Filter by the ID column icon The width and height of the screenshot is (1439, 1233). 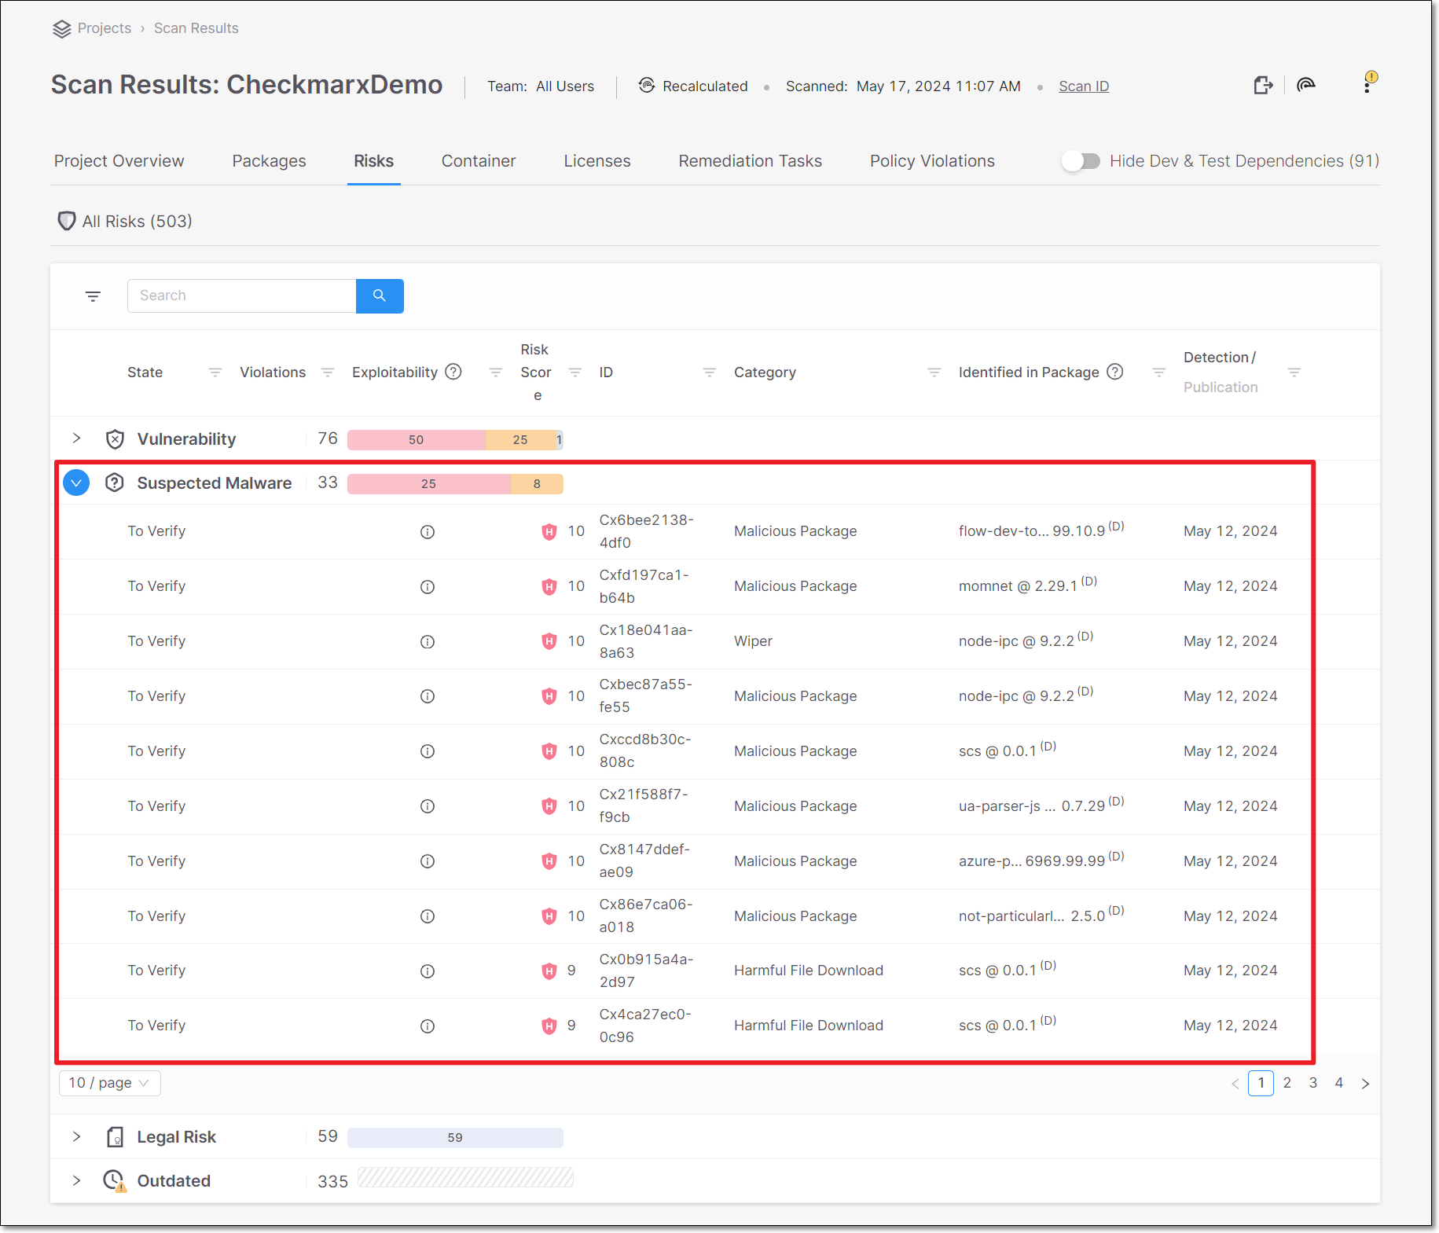pos(710,372)
